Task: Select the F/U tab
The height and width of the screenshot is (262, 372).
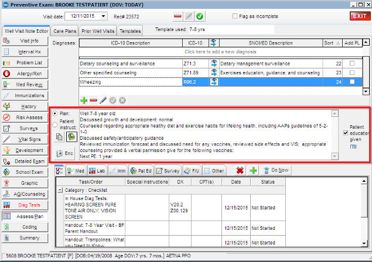Action: click(x=192, y=171)
